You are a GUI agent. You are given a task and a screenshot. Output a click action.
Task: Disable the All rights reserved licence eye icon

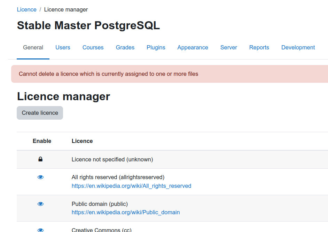point(40,177)
